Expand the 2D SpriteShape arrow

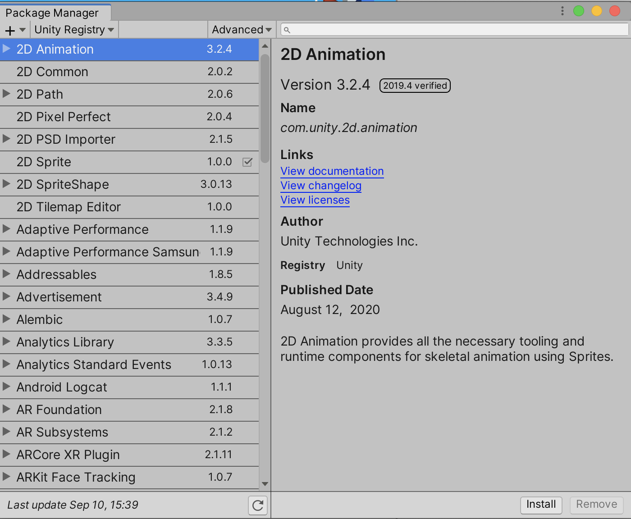(x=6, y=184)
